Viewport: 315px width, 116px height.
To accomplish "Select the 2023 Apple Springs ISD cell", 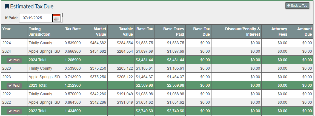I will click(44, 77).
